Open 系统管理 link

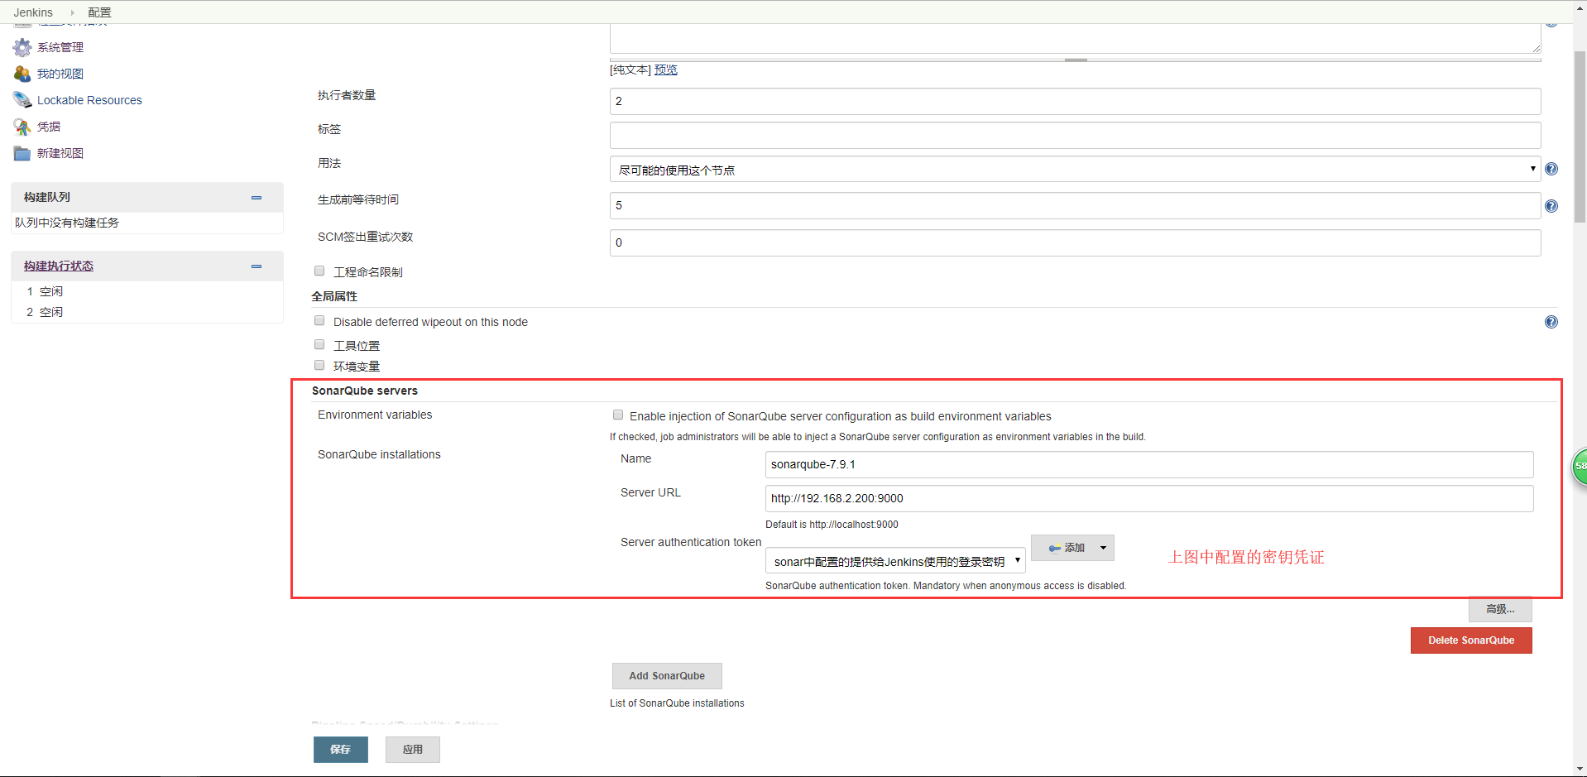(x=60, y=47)
